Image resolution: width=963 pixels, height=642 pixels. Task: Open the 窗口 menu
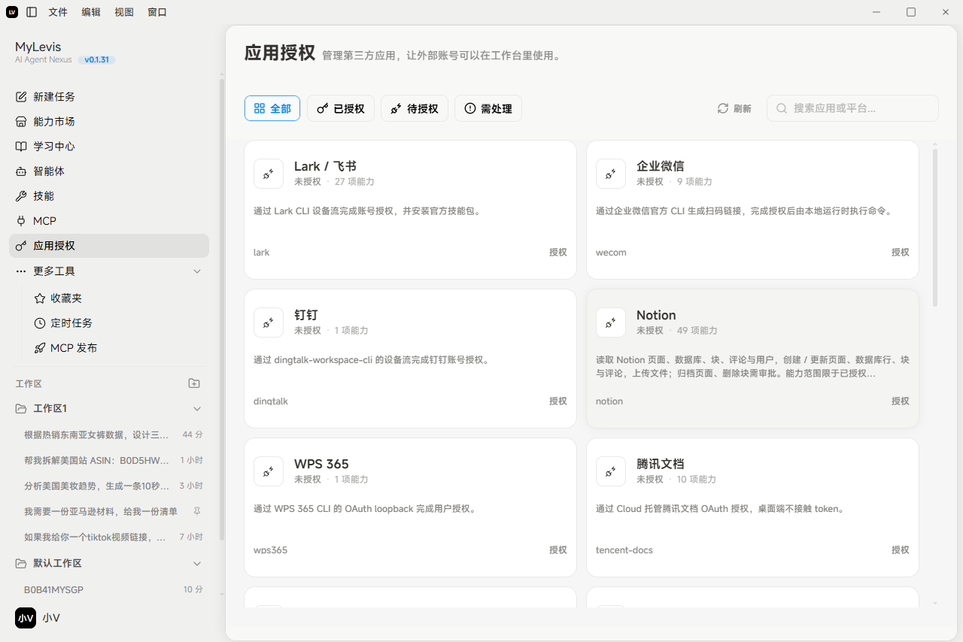[157, 12]
